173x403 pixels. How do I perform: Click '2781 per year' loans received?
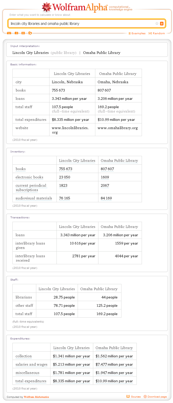84,256
